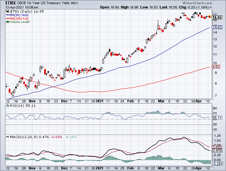Click the 'MA(200) 9.62' legend label
Screen dimensions: 226x171
point(19,19)
